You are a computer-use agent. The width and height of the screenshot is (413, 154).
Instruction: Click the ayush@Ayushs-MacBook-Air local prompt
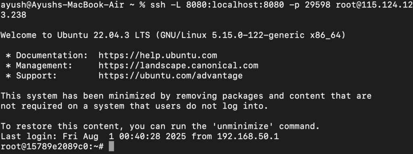click(62, 5)
